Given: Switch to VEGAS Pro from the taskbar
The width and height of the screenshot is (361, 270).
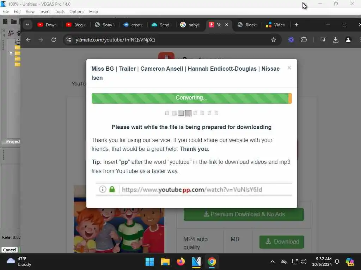Looking at the screenshot, I should (196, 262).
